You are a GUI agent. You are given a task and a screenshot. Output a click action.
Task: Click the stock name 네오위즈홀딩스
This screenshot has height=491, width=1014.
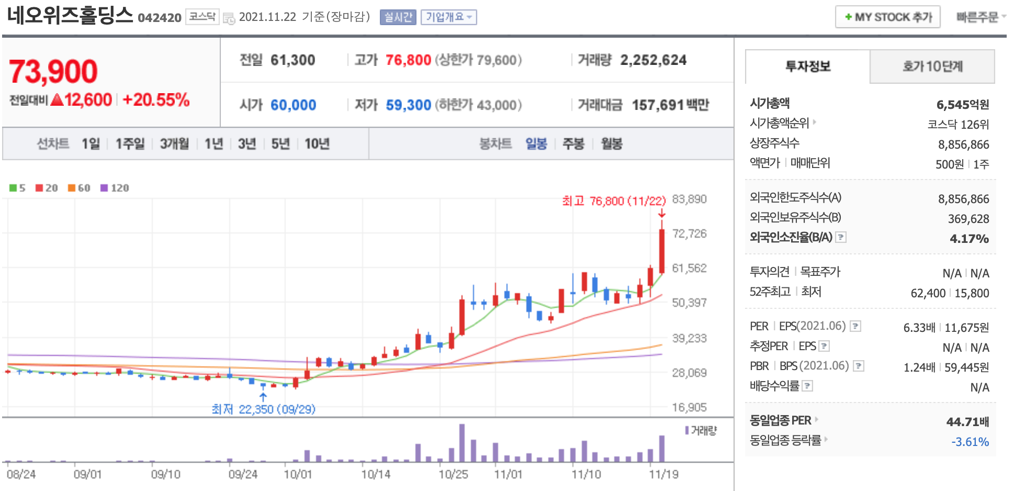70,15
